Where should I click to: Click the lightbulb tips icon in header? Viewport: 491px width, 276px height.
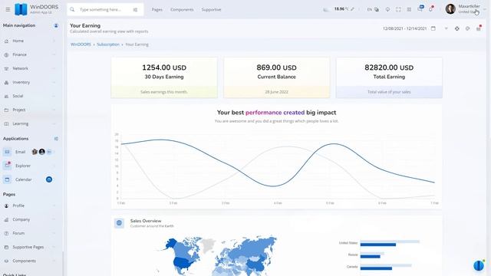coord(387,9)
